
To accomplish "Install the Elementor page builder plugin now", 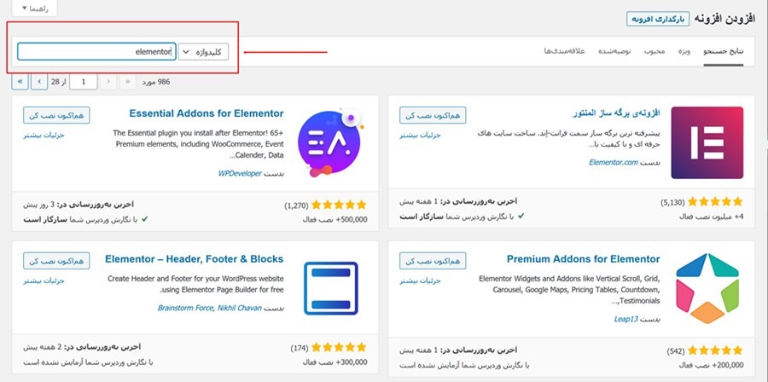I will 433,115.
